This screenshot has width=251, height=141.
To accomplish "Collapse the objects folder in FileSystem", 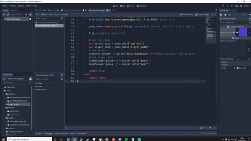I will [x=5, y=94].
